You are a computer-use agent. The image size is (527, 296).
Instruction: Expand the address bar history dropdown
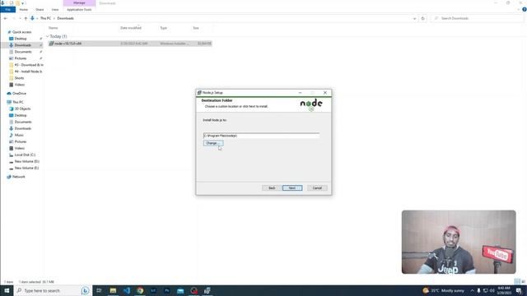(414, 18)
